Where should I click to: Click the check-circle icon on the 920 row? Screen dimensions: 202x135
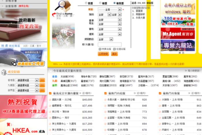tap(105, 100)
